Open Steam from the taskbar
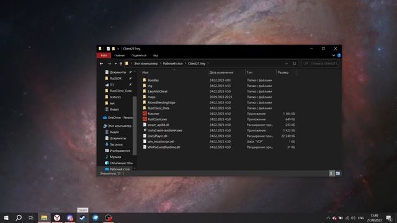 (x=83, y=217)
